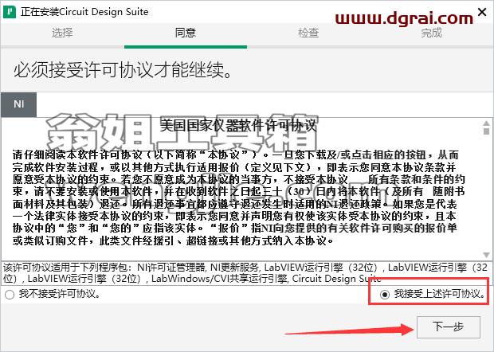
Task: Choose 我不接受许可协议 radio button
Action: pos(10,295)
